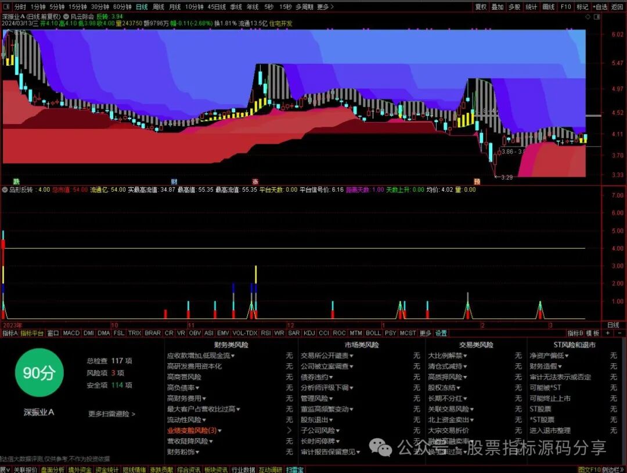
Task: Switch to the 指标B tab
Action: (575, 333)
